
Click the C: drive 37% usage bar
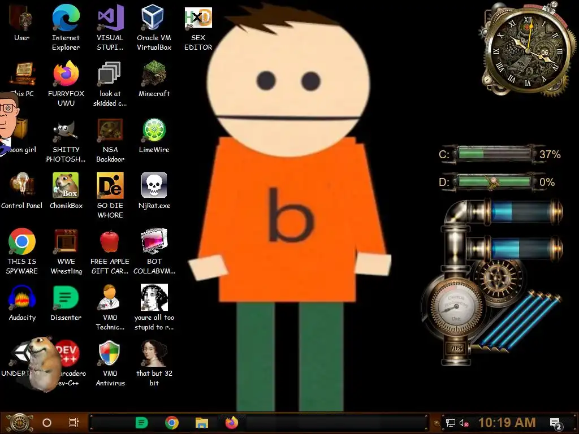495,154
